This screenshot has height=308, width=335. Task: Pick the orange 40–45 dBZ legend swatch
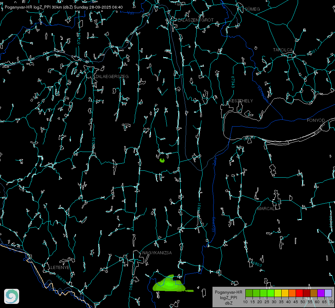292,293
